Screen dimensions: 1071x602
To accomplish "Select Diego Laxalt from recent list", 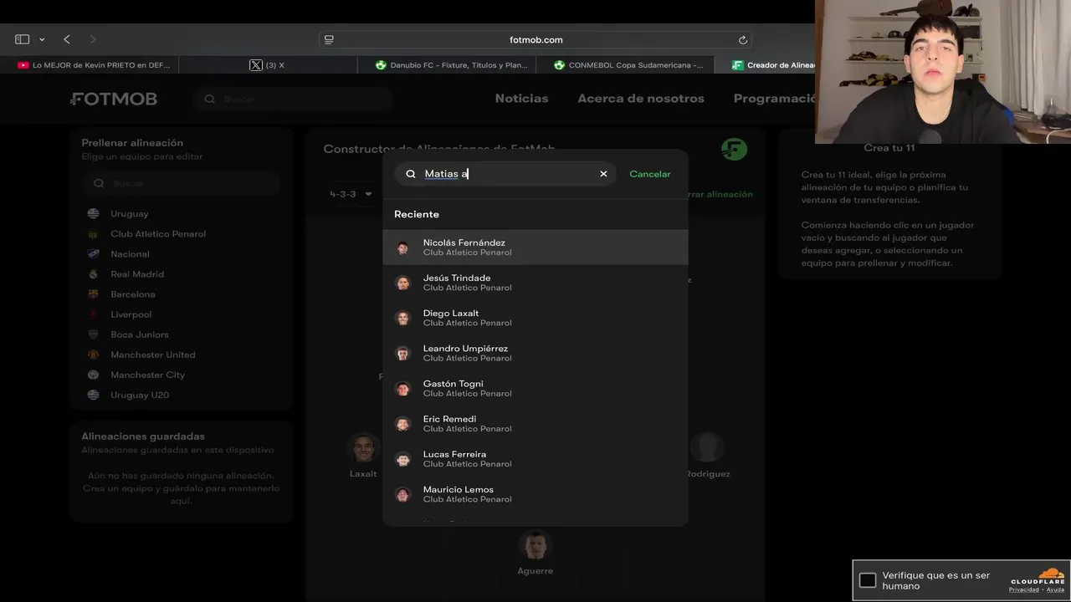I will click(x=535, y=318).
